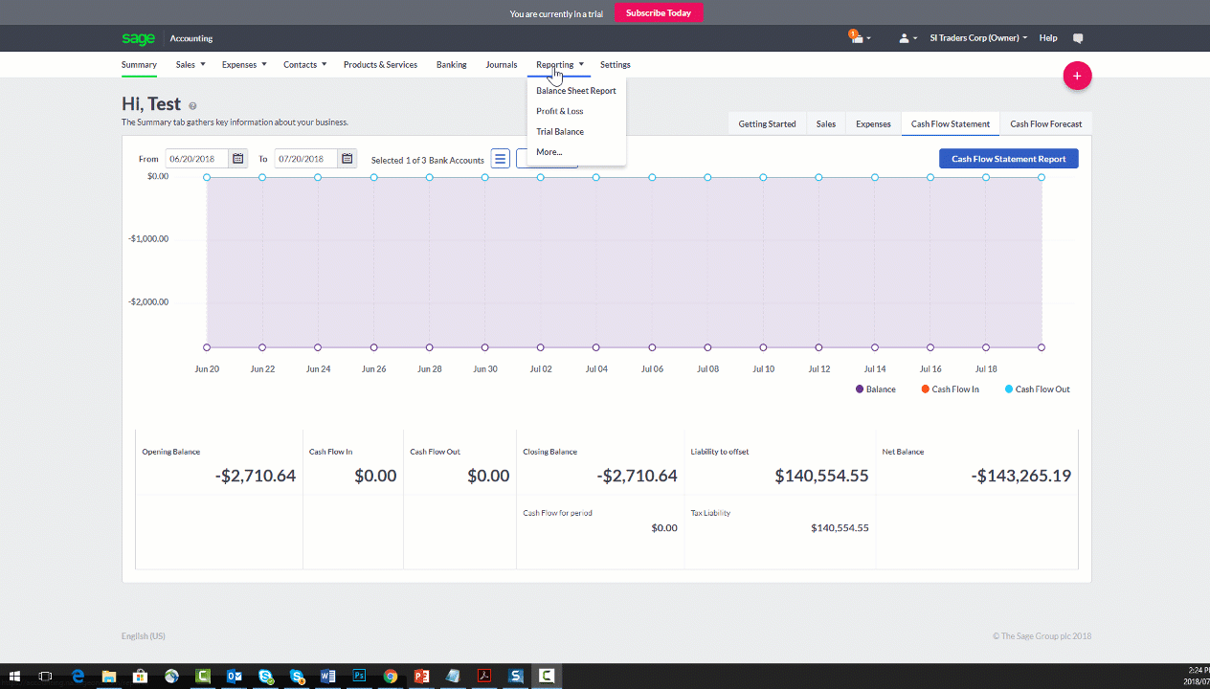Image resolution: width=1210 pixels, height=689 pixels.
Task: Click the Subscribe Today button
Action: 659,13
